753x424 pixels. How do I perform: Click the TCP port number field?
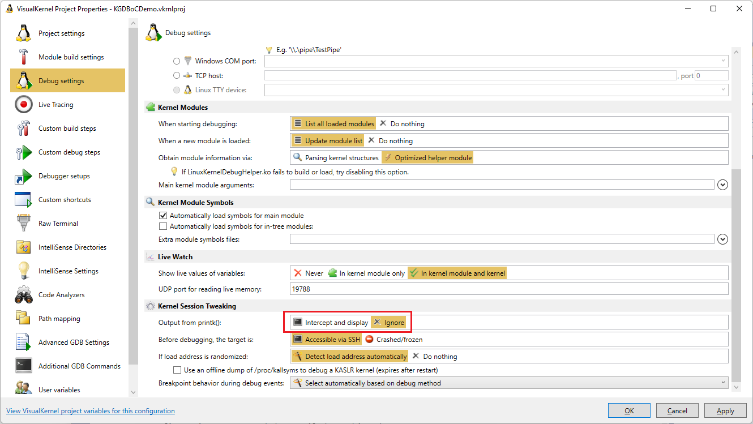pyautogui.click(x=711, y=75)
